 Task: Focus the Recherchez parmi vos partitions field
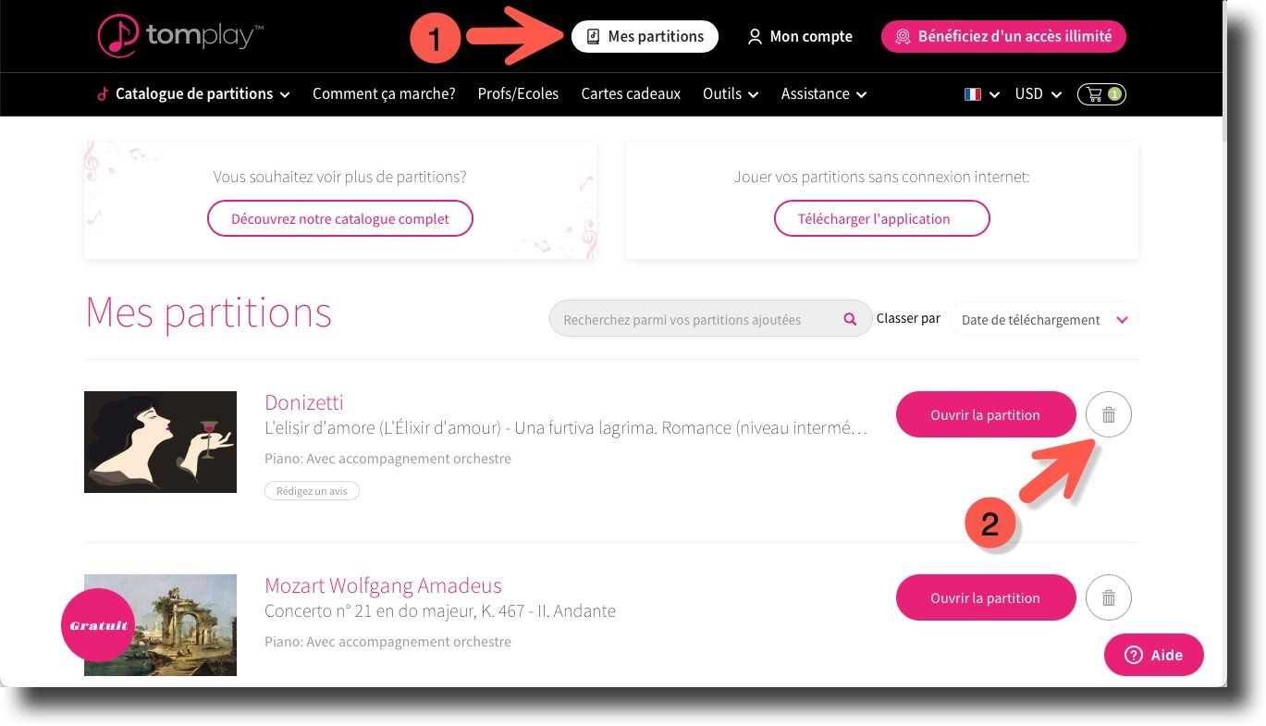click(x=710, y=319)
